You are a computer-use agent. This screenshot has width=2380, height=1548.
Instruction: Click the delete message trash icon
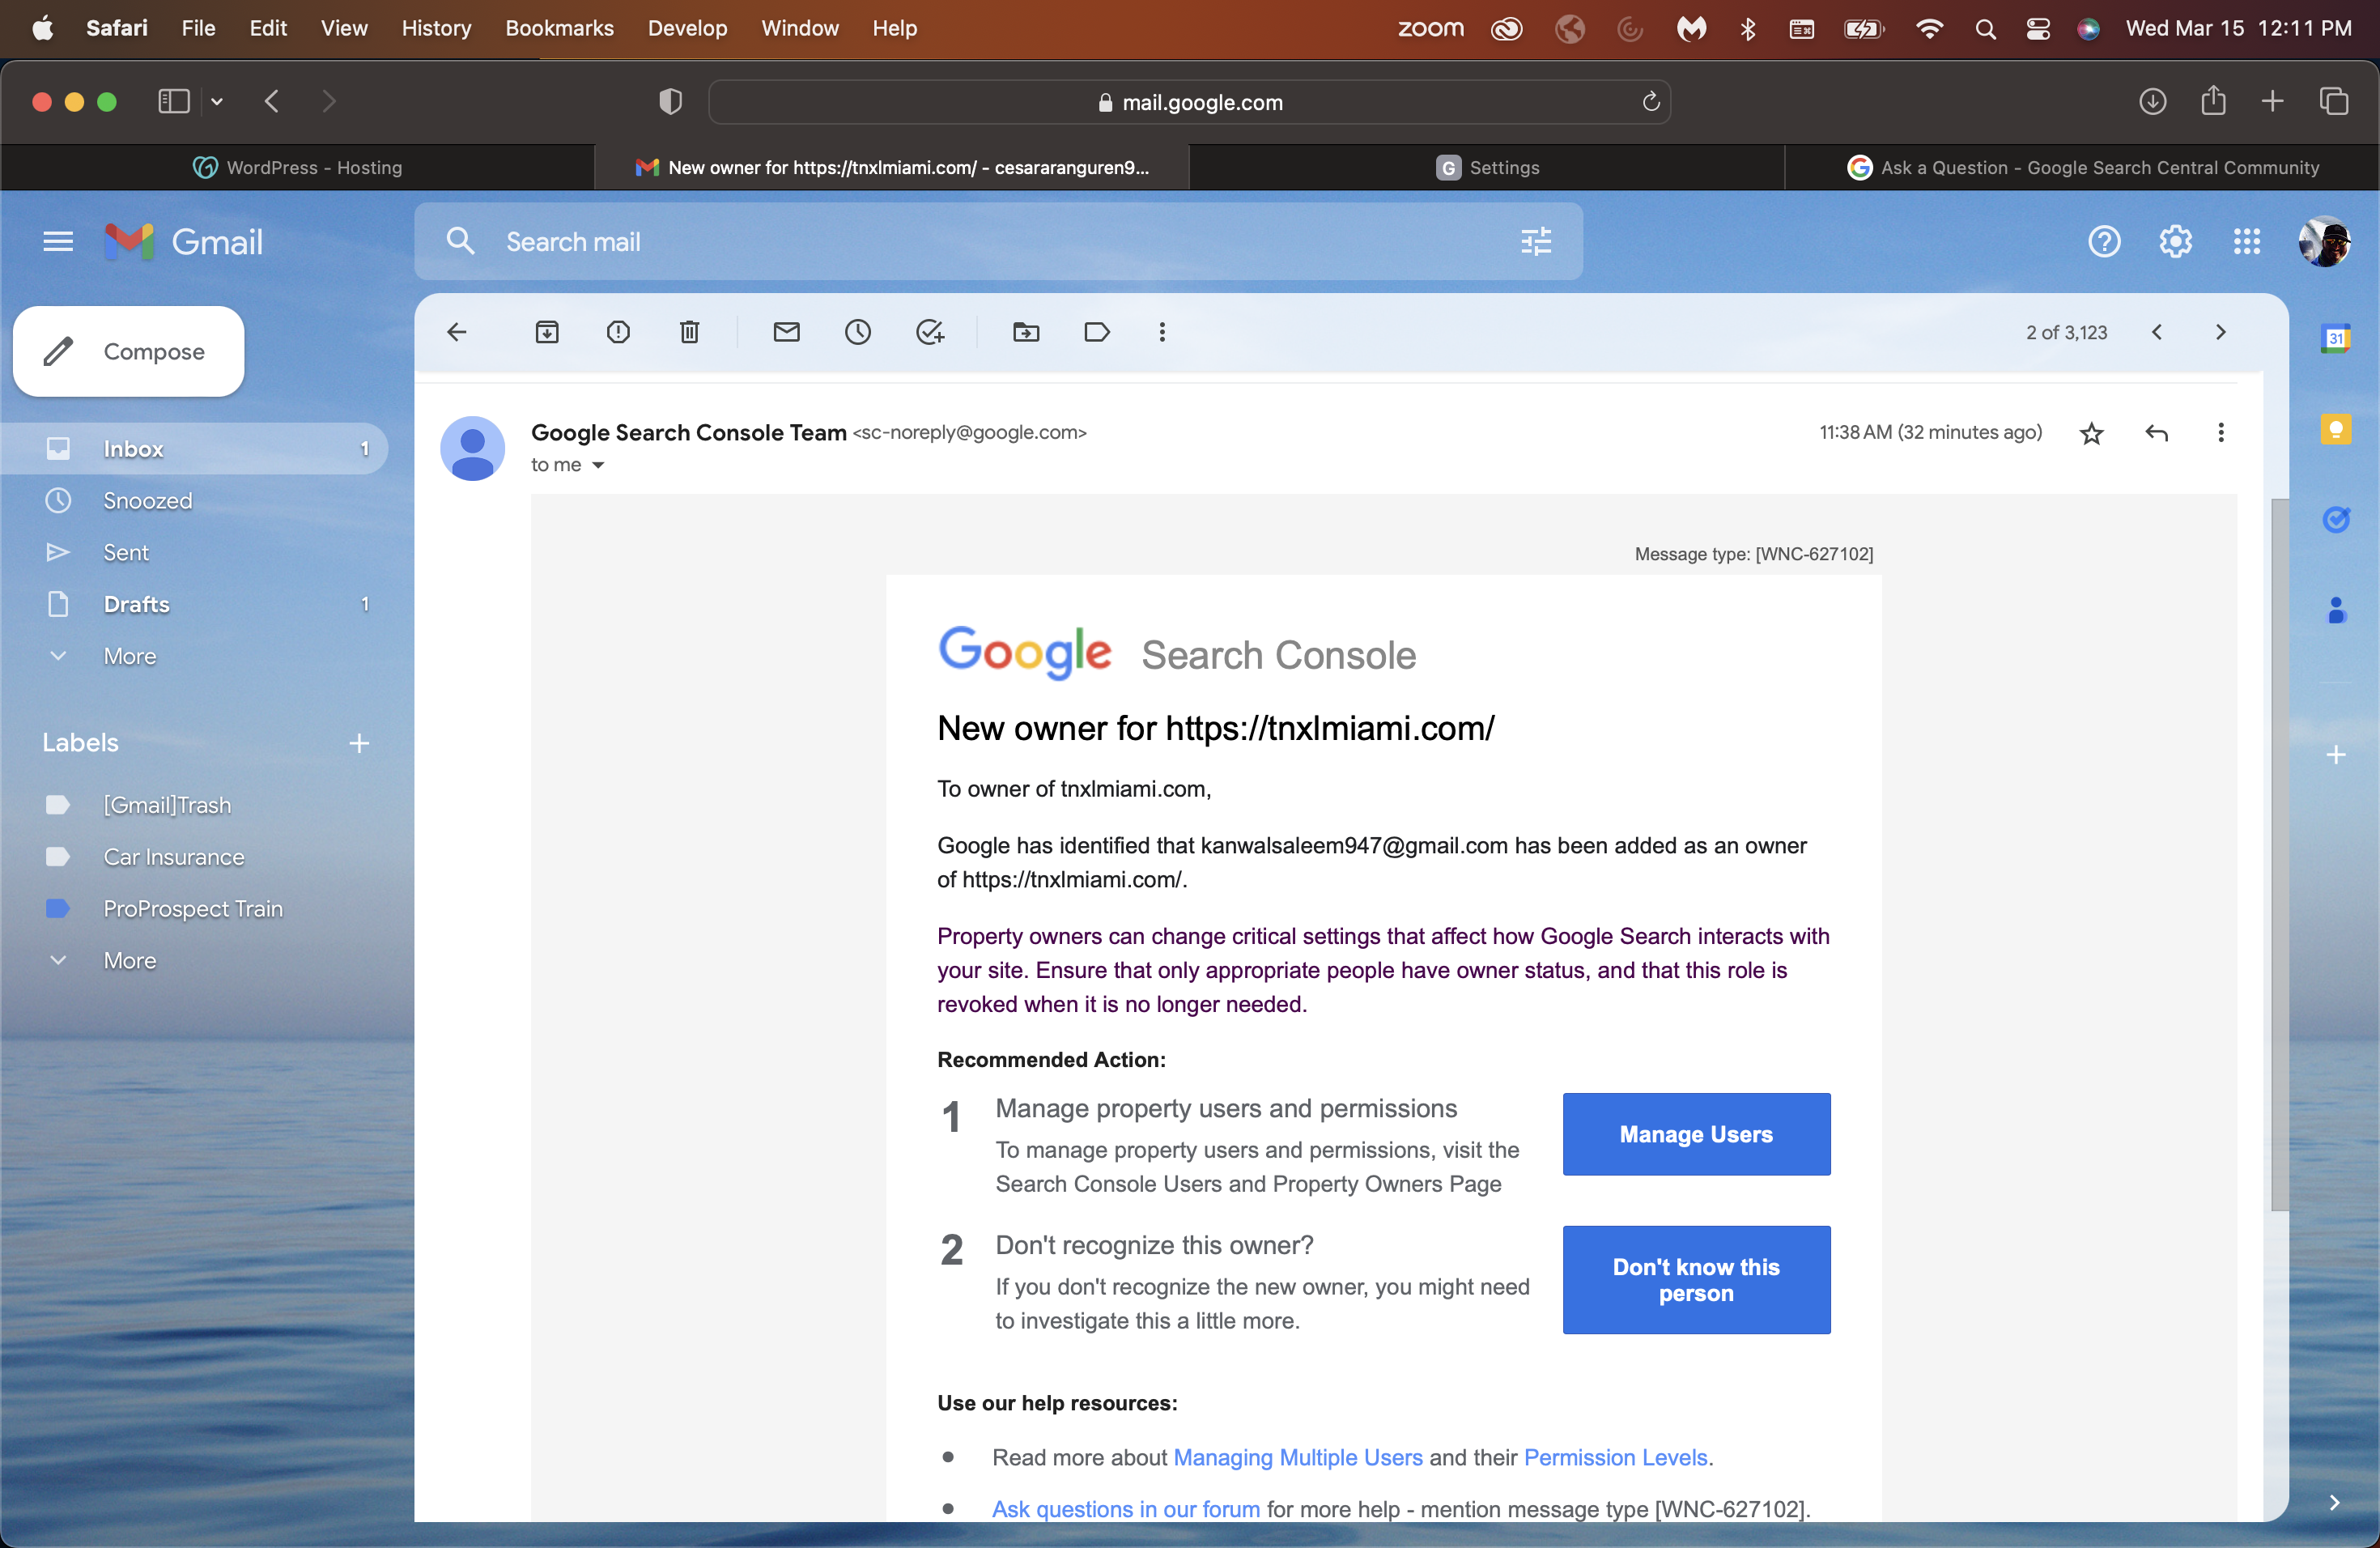coord(691,330)
